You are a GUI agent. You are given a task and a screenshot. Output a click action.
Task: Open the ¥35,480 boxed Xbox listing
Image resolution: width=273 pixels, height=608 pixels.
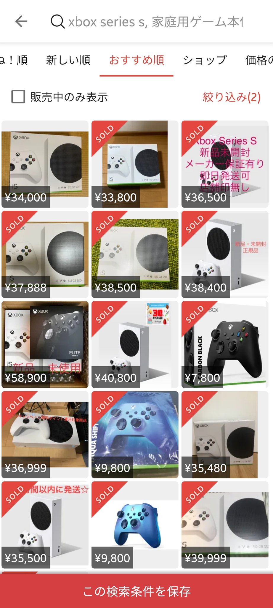tap(225, 435)
